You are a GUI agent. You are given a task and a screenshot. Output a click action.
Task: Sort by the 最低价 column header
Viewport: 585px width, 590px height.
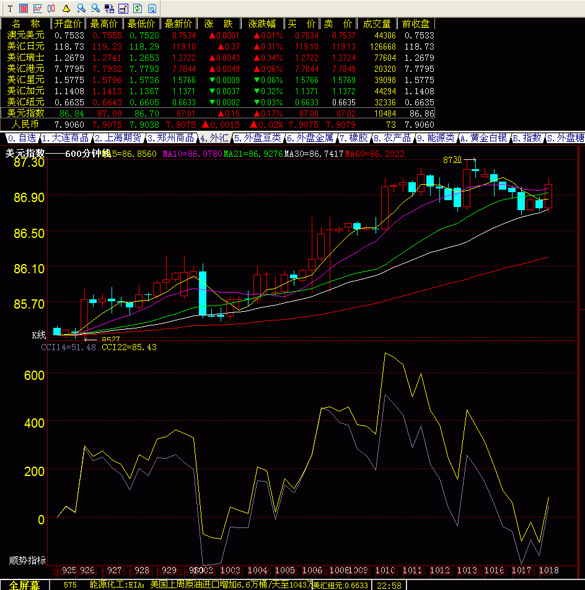[141, 24]
